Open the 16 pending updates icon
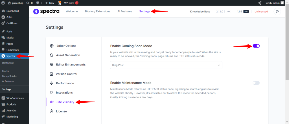Image resolution: width=289 pixels, height=124 pixels. [x=28, y=3]
